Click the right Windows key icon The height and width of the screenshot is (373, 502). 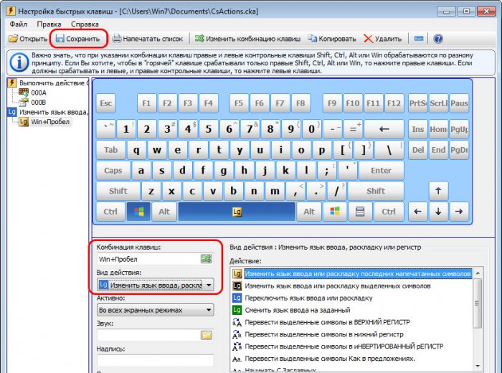(335, 212)
